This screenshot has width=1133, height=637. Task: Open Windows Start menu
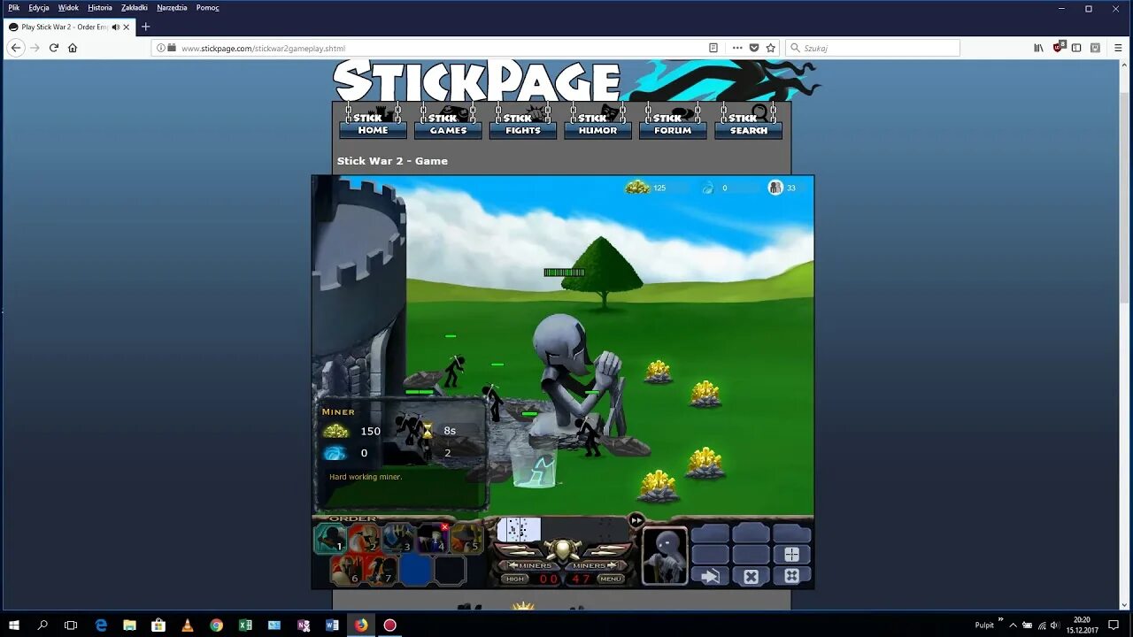pos(14,625)
